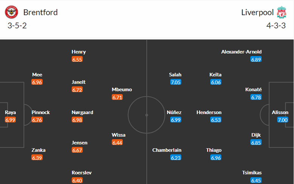Screen dimensions: 294x184
Task: Click Thiago's 6.96 rating badge
Action: pos(216,158)
